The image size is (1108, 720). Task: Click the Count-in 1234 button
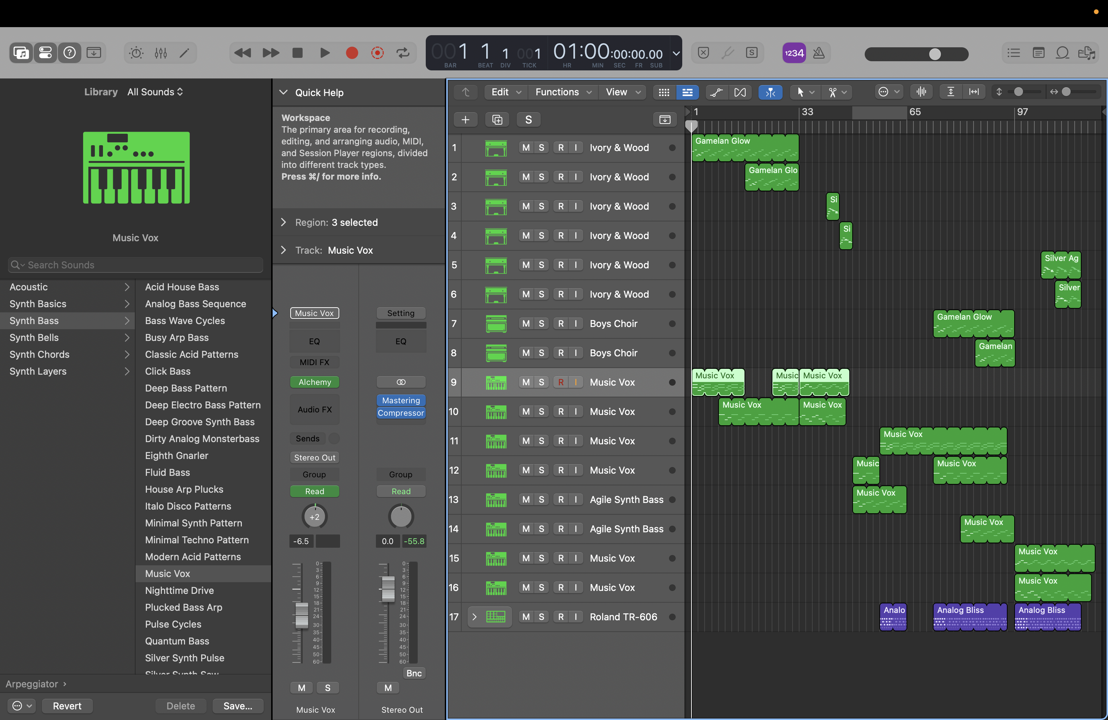794,53
